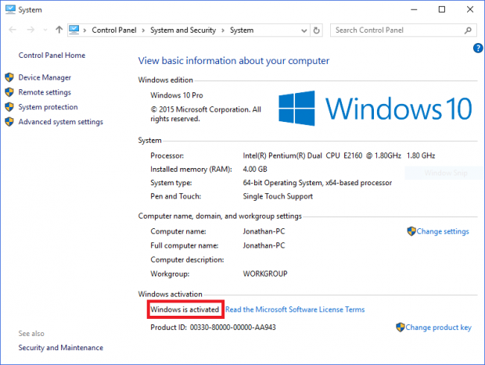
Task: Read the Microsoft Software License Terms
Action: tap(295, 310)
